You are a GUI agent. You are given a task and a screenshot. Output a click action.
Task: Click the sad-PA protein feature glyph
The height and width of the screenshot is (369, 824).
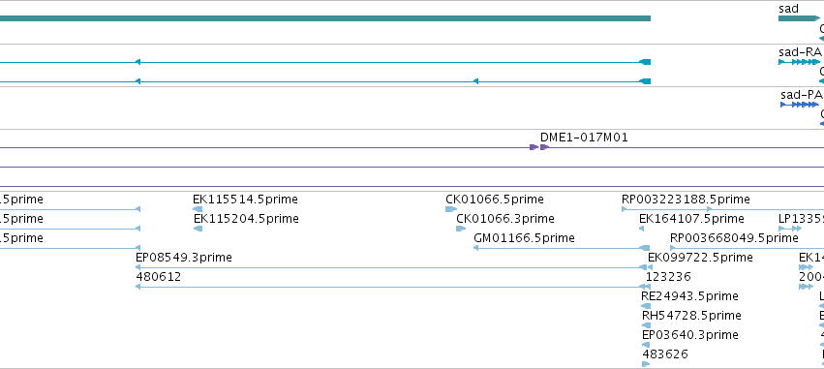point(800,105)
